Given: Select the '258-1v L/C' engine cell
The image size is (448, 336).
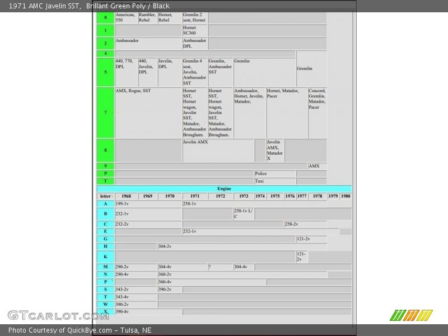Looking at the screenshot, I should 244,214.
